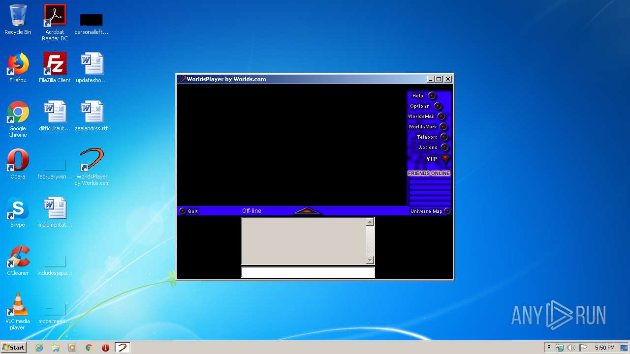
Task: Select the VLC media player desktop icon
Action: 18,312
